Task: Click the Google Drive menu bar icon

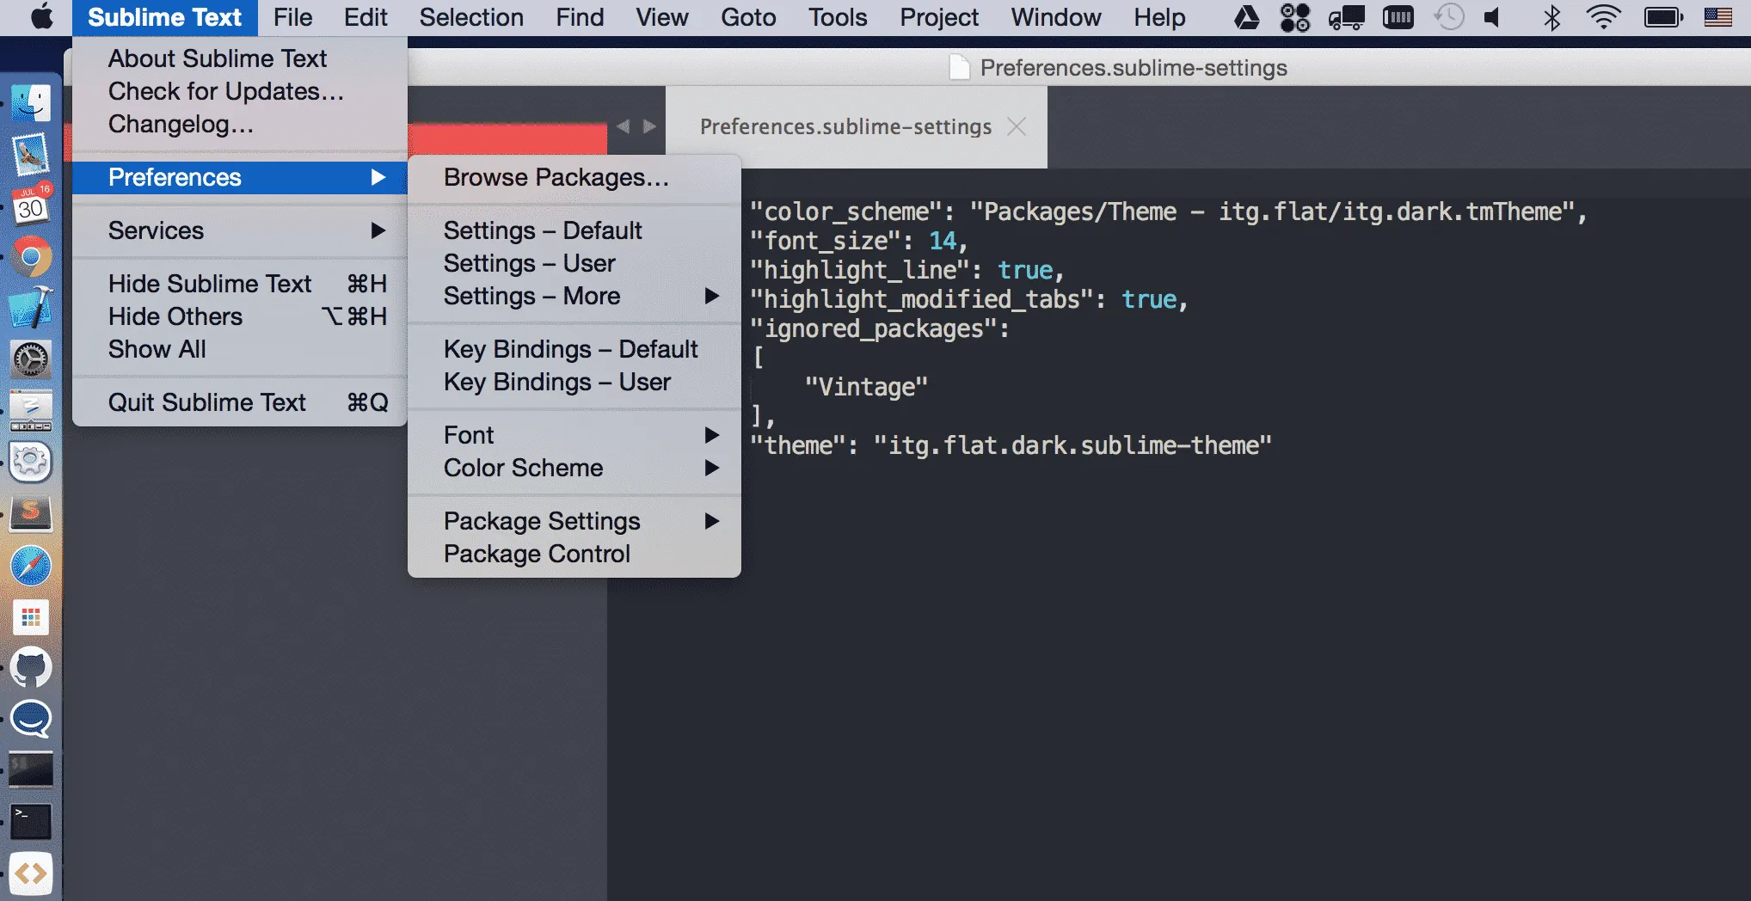Action: pyautogui.click(x=1247, y=17)
